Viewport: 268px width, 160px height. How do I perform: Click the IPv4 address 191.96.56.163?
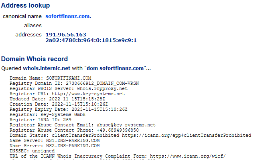(x=66, y=34)
